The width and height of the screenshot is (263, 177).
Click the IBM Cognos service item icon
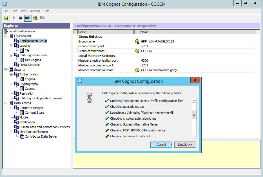click(22, 60)
